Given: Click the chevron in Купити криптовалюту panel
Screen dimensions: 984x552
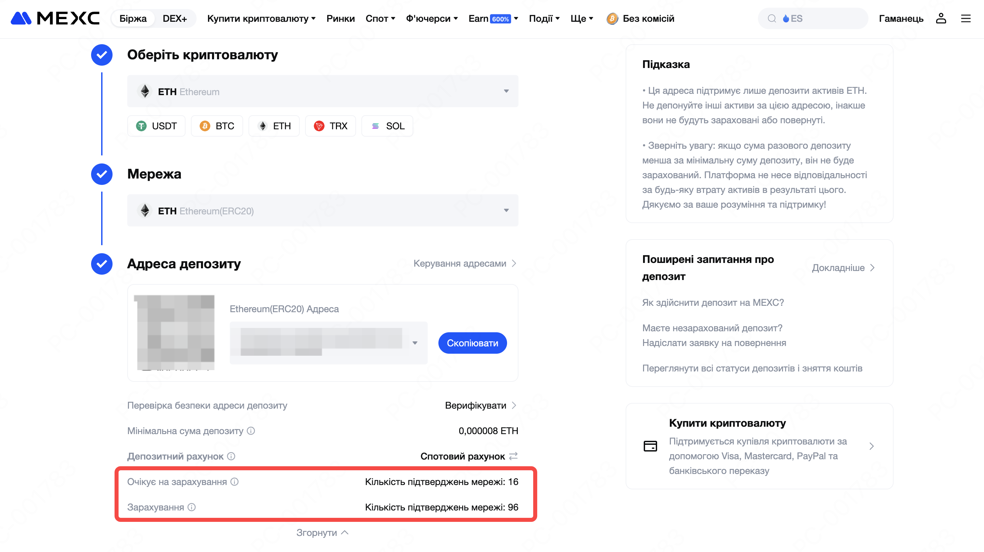Looking at the screenshot, I should (871, 446).
